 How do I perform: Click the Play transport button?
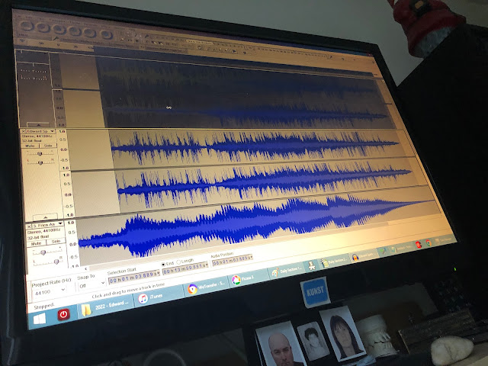click(43, 27)
